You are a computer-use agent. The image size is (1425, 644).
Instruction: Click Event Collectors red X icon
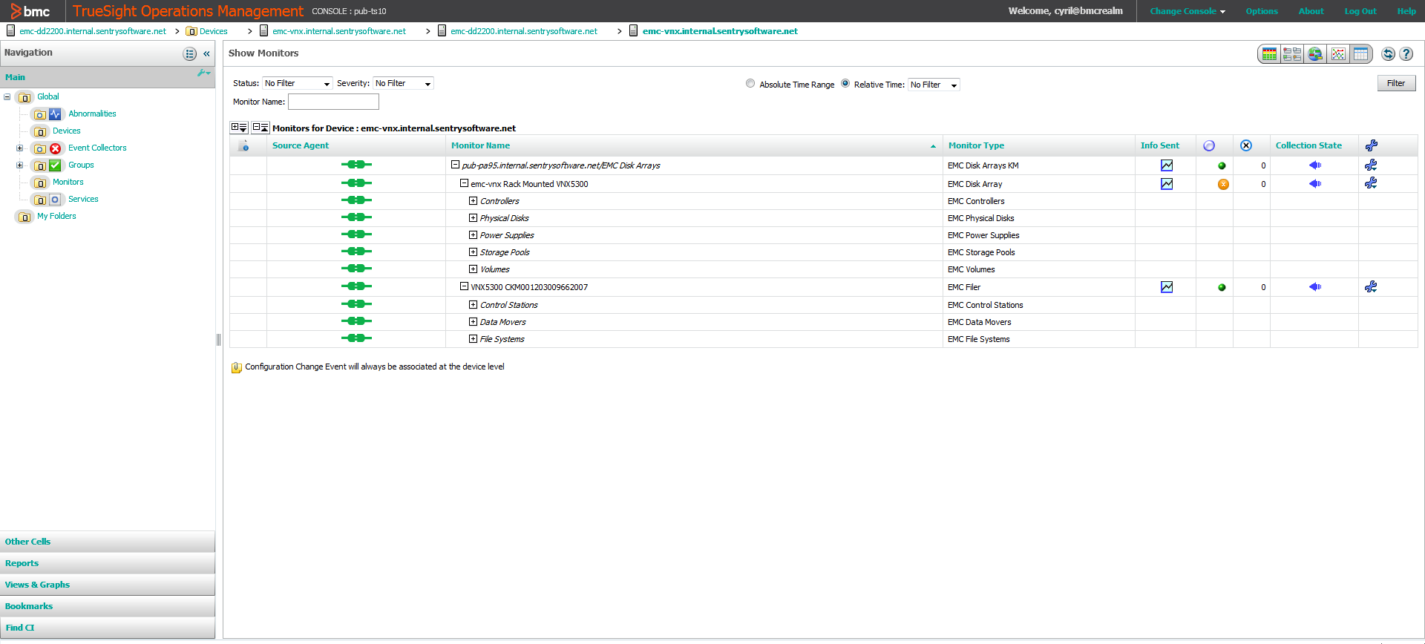(x=55, y=148)
